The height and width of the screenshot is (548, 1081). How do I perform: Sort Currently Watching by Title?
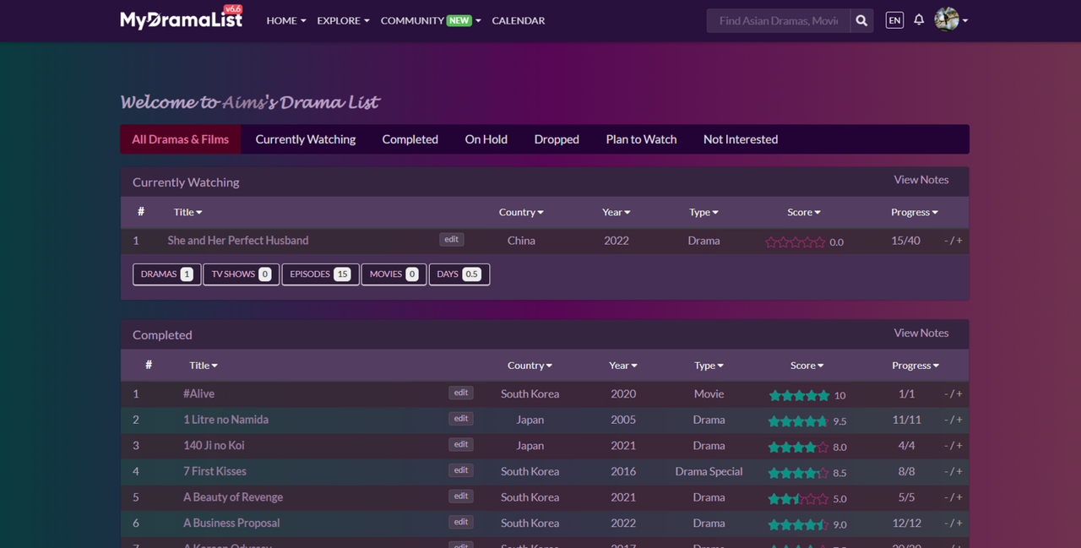tap(188, 212)
